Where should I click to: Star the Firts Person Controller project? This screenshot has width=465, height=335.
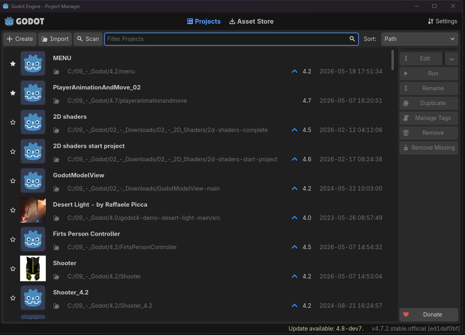13,240
